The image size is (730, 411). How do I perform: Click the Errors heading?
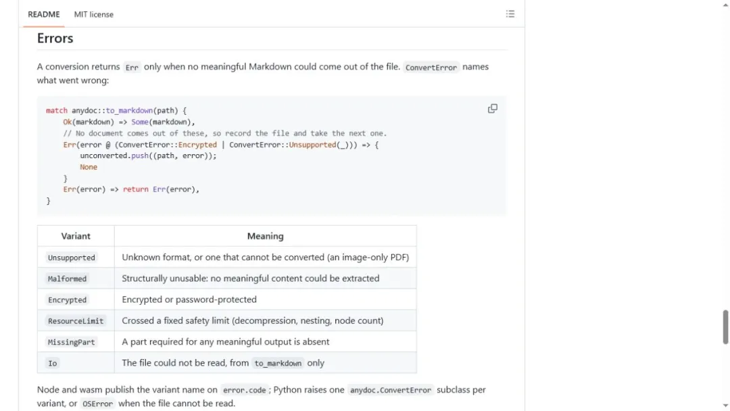pyautogui.click(x=55, y=38)
